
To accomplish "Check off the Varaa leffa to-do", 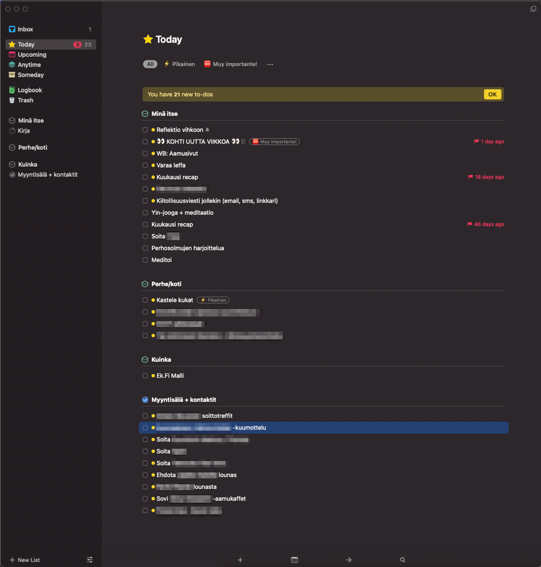I will (145, 166).
